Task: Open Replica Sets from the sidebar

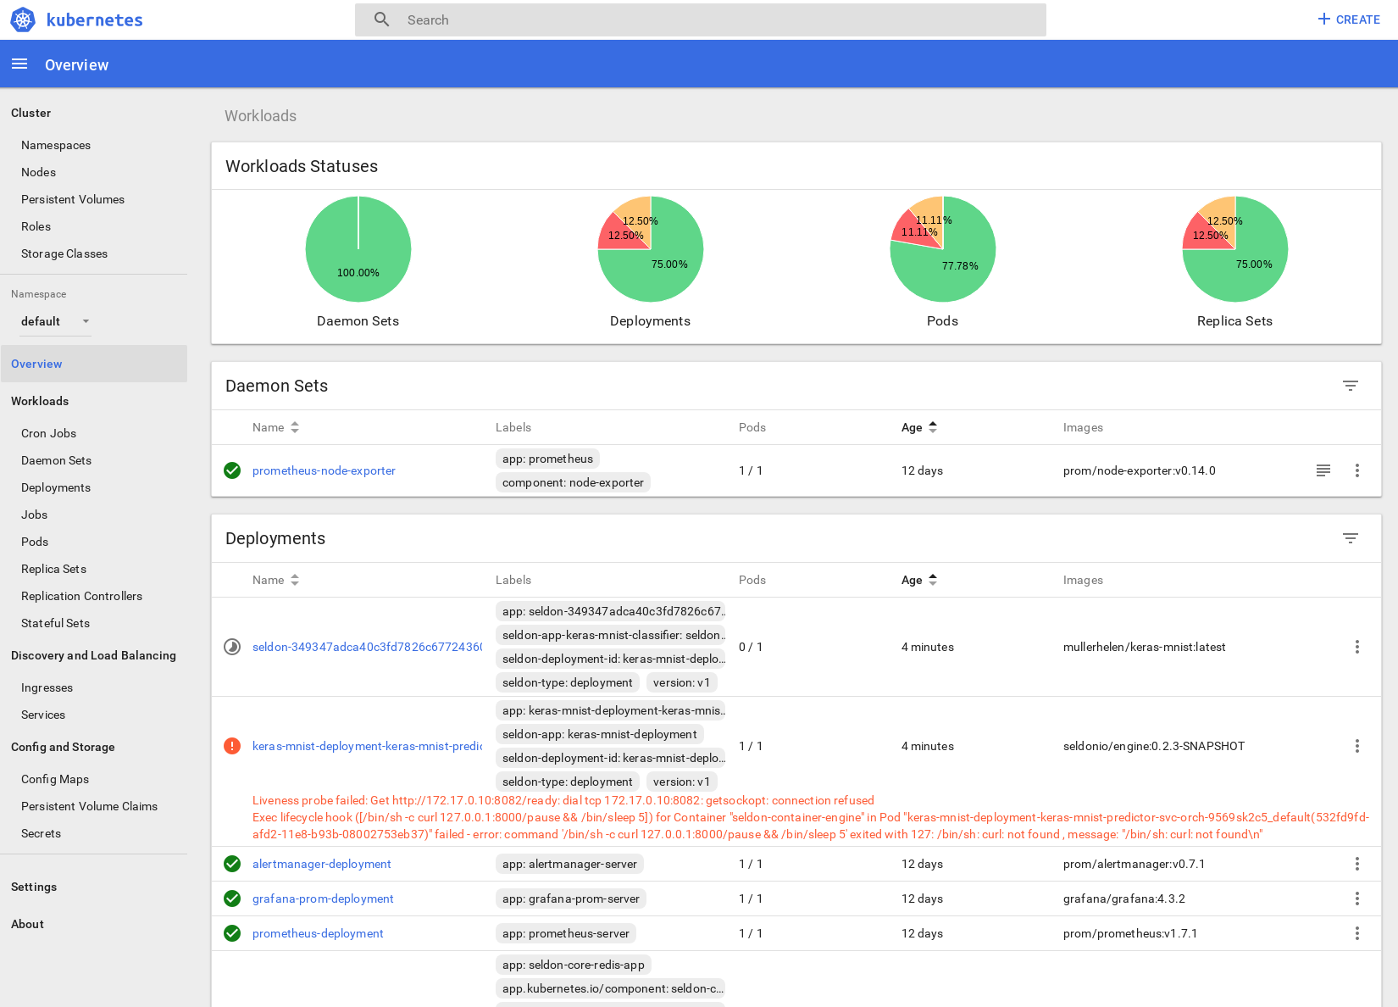Action: (x=53, y=569)
